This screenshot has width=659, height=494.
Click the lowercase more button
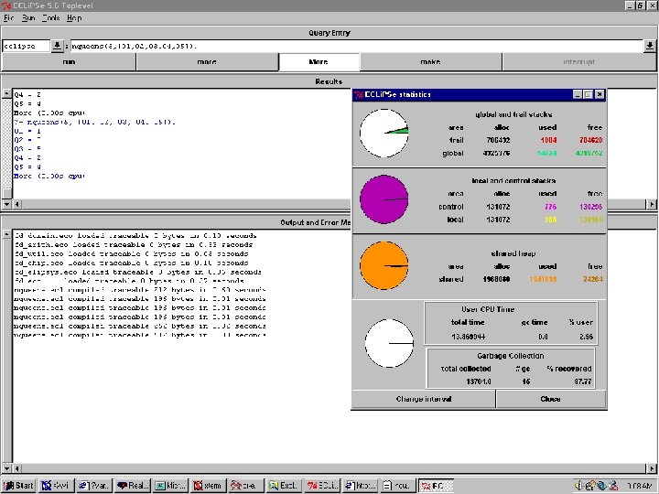coord(207,62)
